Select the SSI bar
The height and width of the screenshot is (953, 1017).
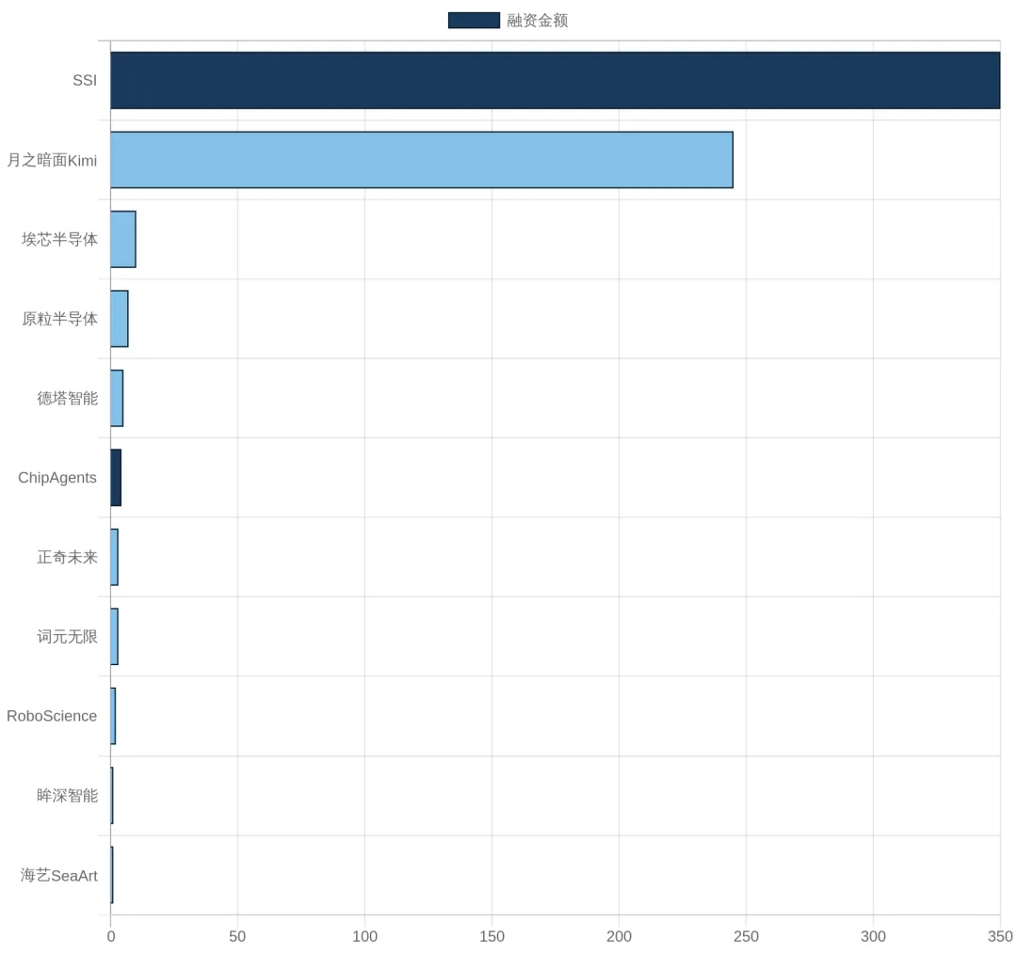(x=556, y=80)
